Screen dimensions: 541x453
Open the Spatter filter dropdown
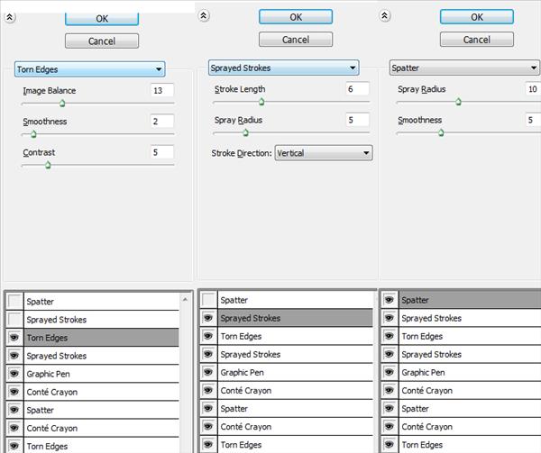pos(464,68)
